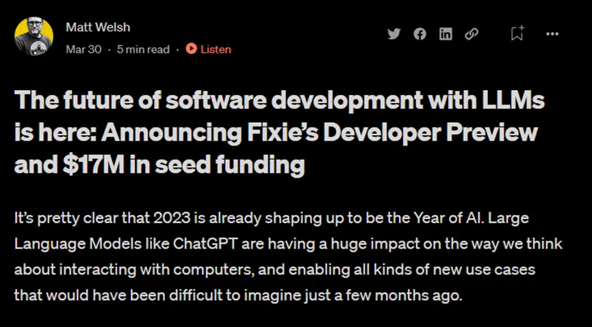Copy the article link via chain icon
This screenshot has width=592, height=327.
(472, 33)
